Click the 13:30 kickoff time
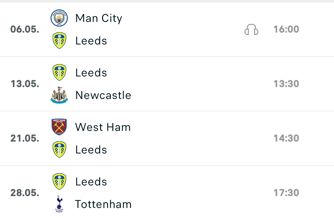Image resolution: width=334 pixels, height=218 pixels. (x=286, y=84)
